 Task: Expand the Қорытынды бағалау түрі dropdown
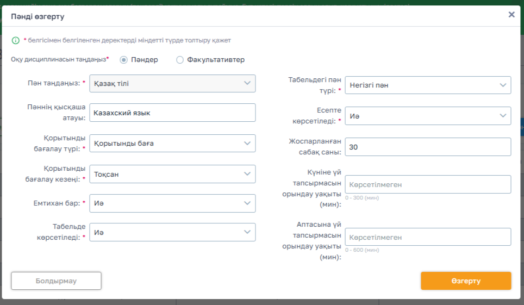pyautogui.click(x=172, y=144)
